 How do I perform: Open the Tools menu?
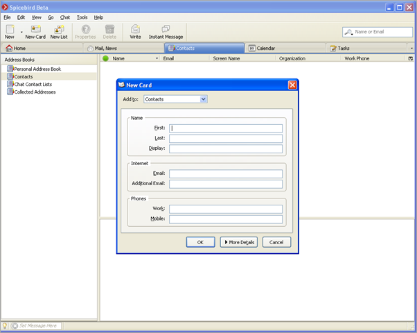82,17
